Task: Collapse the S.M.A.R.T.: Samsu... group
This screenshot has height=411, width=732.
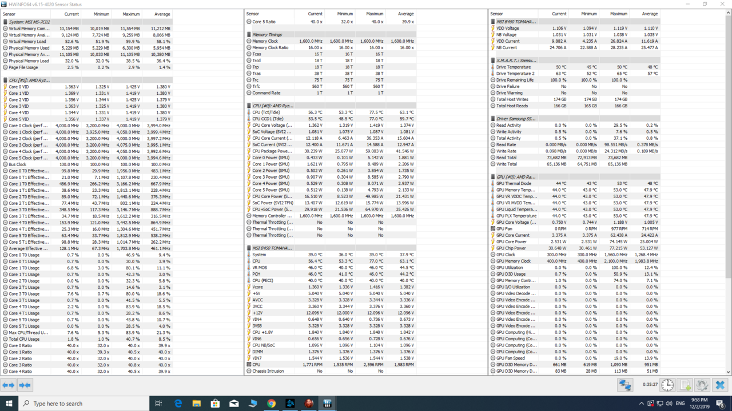Action: [x=493, y=61]
